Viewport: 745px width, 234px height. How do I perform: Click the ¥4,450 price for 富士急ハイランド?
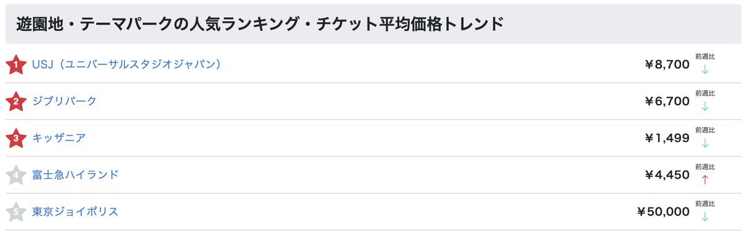pyautogui.click(x=667, y=175)
